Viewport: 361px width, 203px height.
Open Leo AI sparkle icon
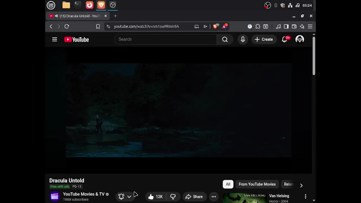302,26
